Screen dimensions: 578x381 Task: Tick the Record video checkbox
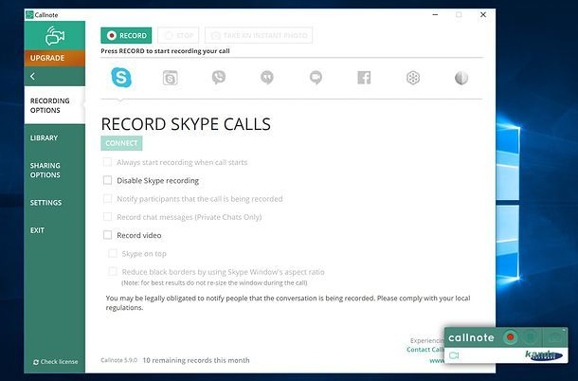pos(108,235)
